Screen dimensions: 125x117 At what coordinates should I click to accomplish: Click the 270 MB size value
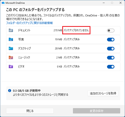[x=58, y=30]
